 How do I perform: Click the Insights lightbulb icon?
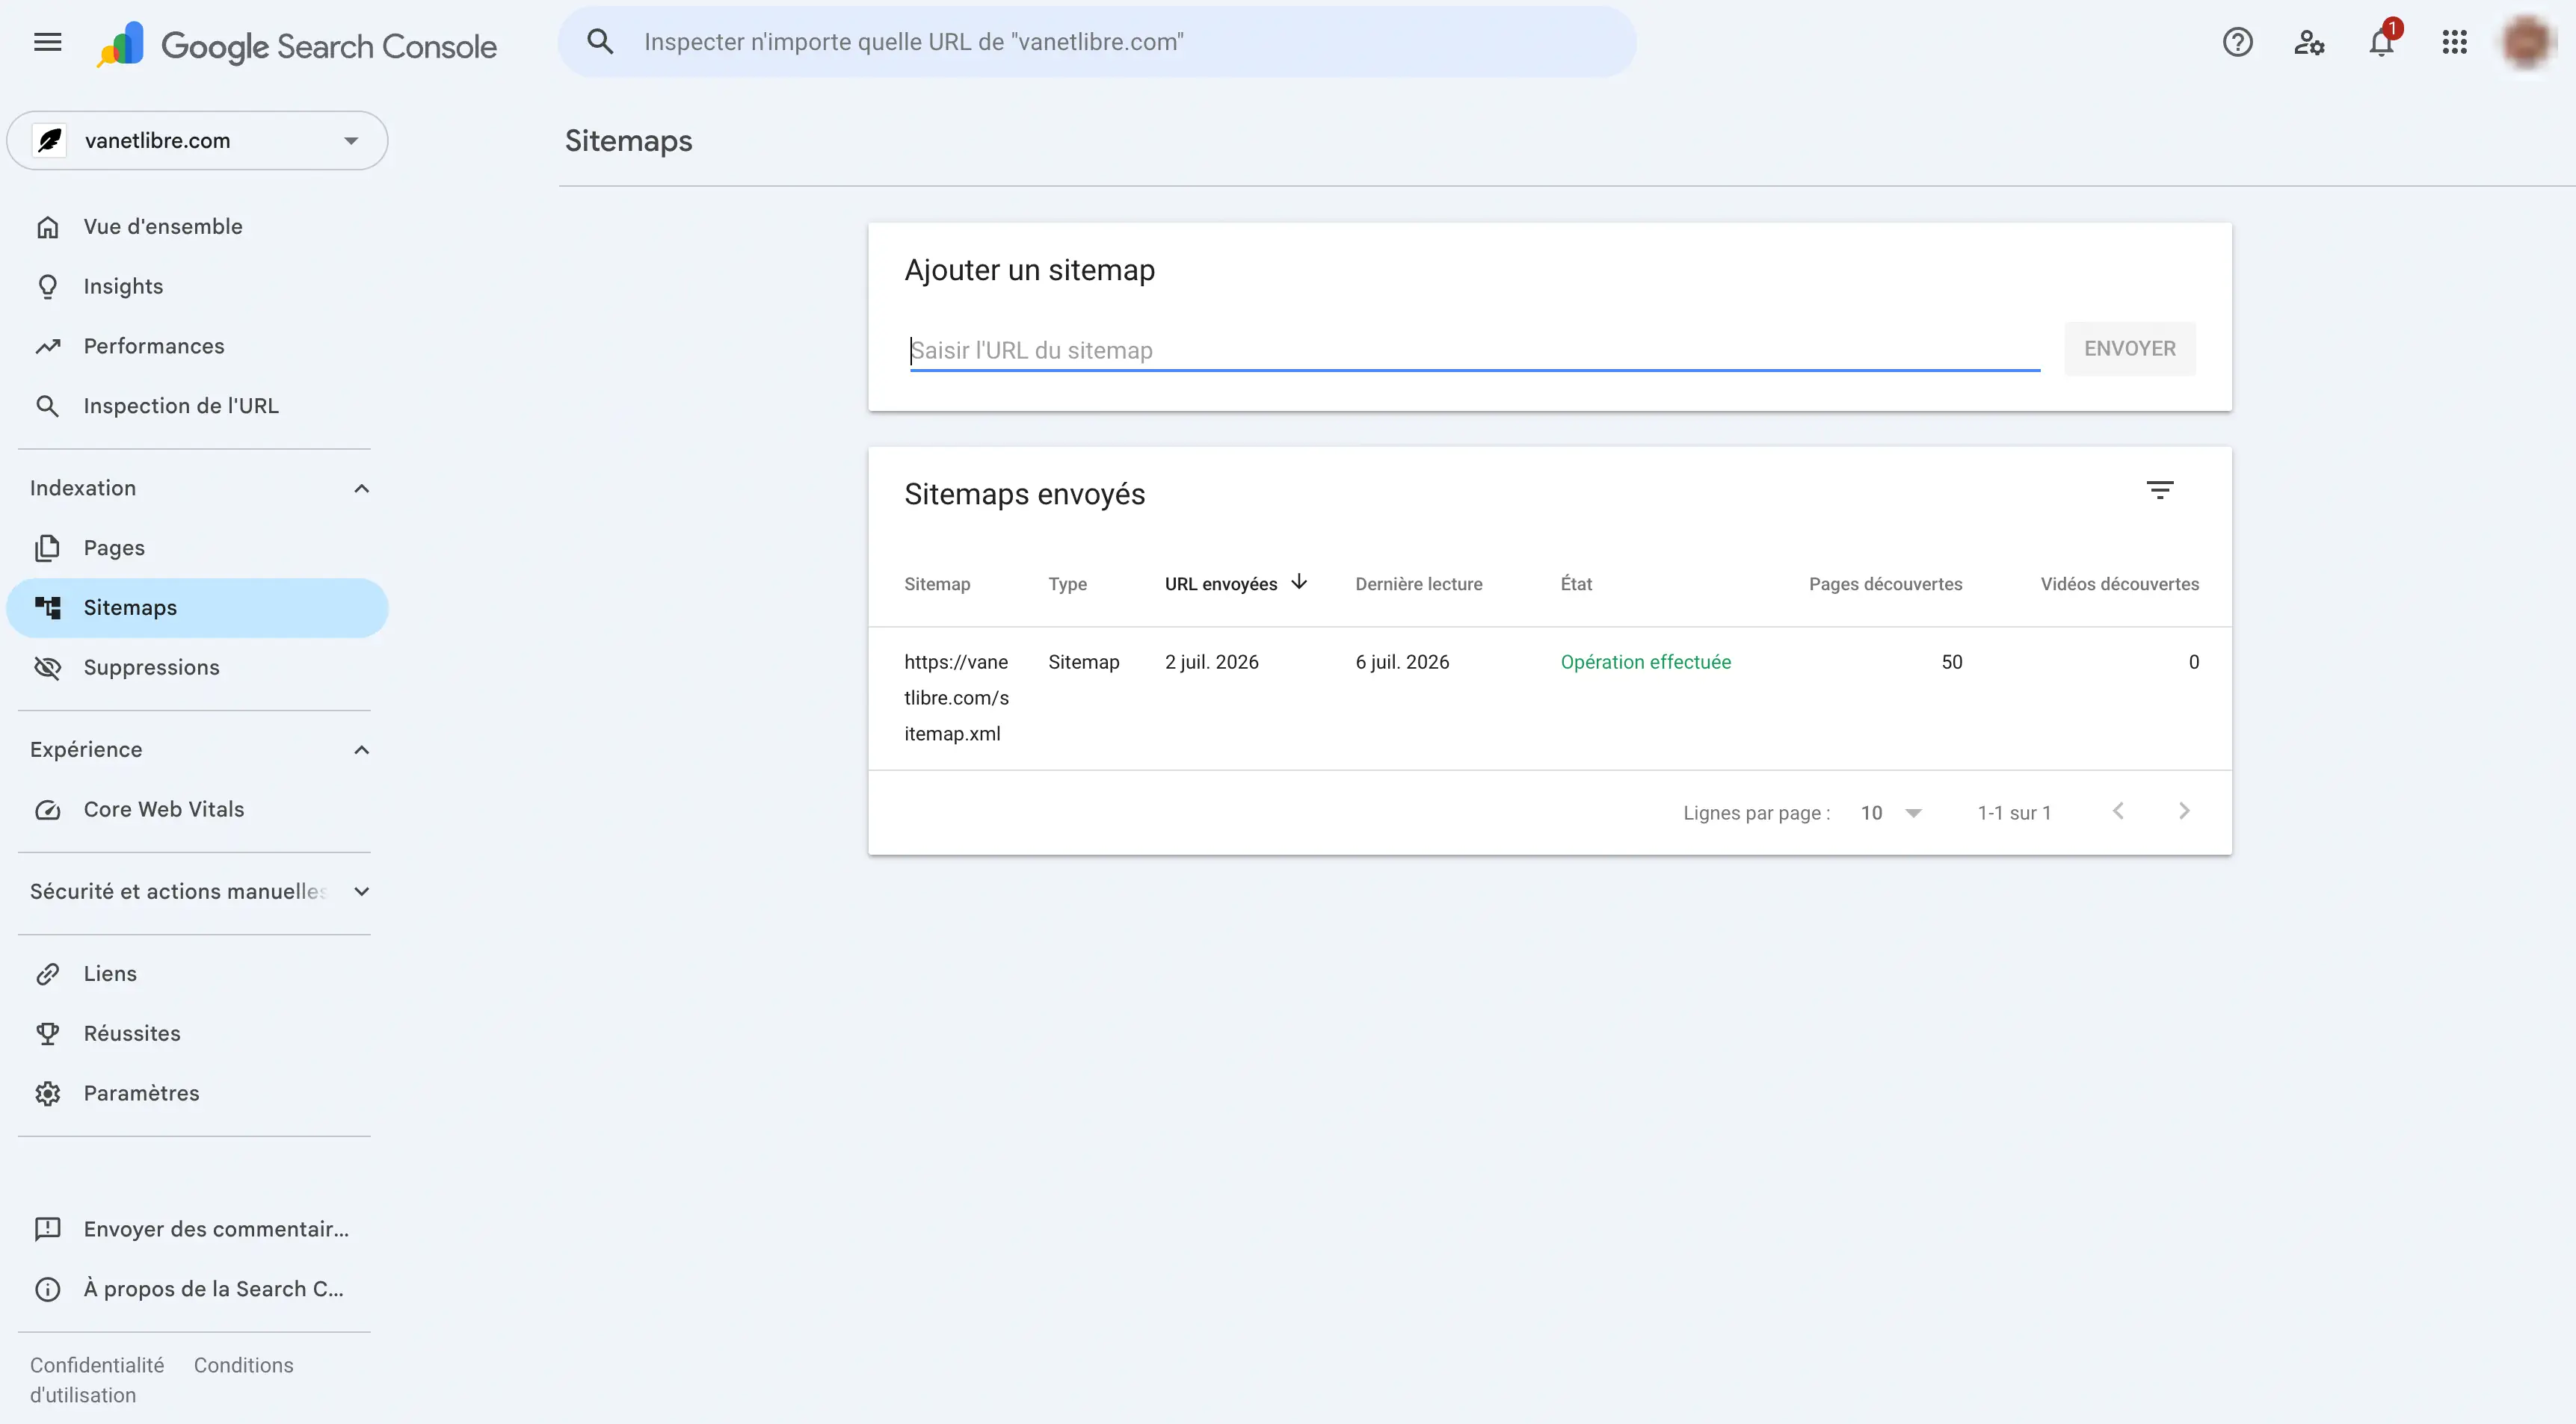(x=47, y=287)
